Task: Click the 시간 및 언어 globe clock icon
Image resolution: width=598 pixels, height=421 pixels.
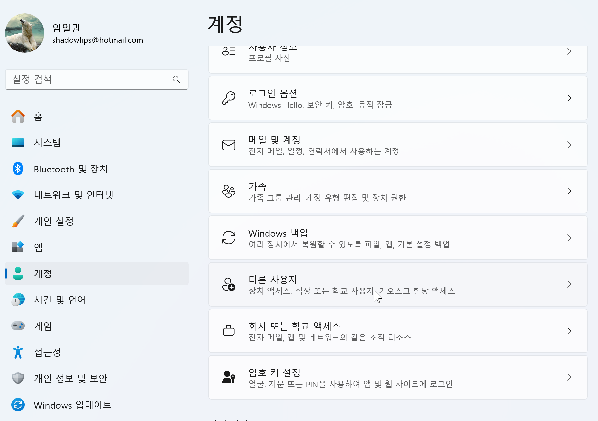Action: click(x=18, y=300)
